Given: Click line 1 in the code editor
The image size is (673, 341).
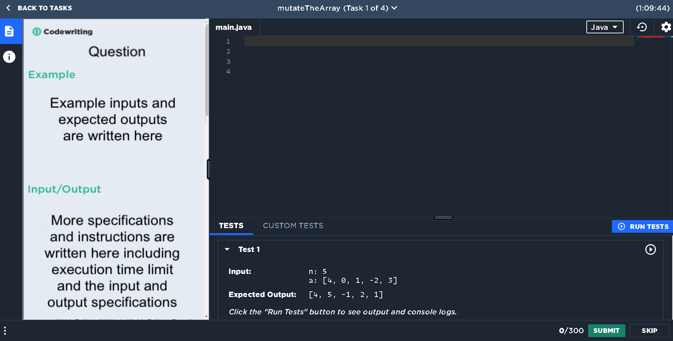Looking at the screenshot, I should tap(355, 41).
